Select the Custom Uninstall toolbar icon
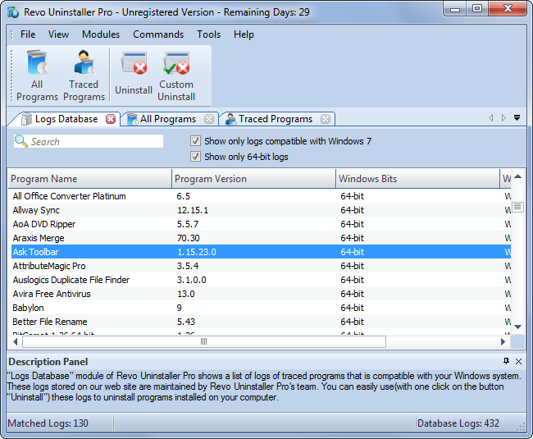 click(x=175, y=75)
